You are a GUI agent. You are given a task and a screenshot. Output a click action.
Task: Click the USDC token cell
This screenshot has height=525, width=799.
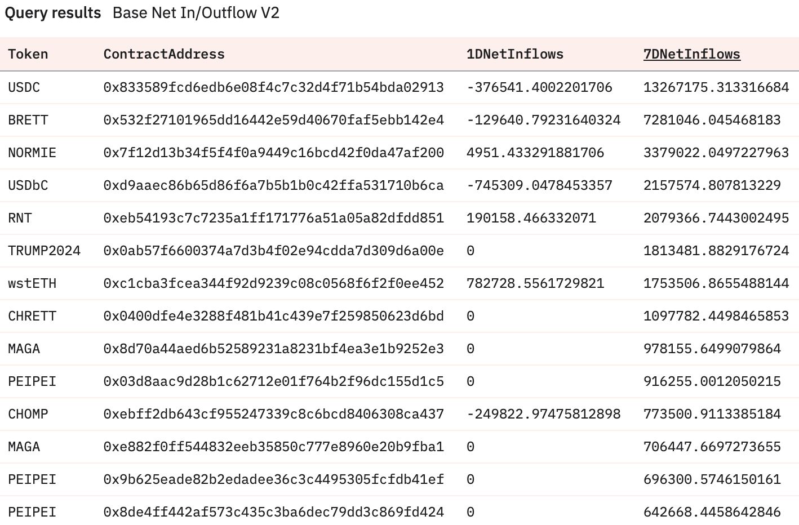click(x=24, y=87)
